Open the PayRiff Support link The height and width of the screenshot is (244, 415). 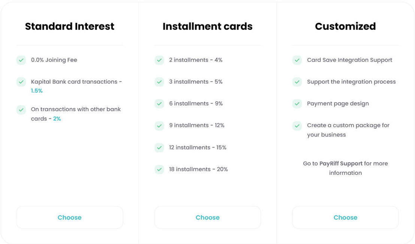click(x=341, y=164)
